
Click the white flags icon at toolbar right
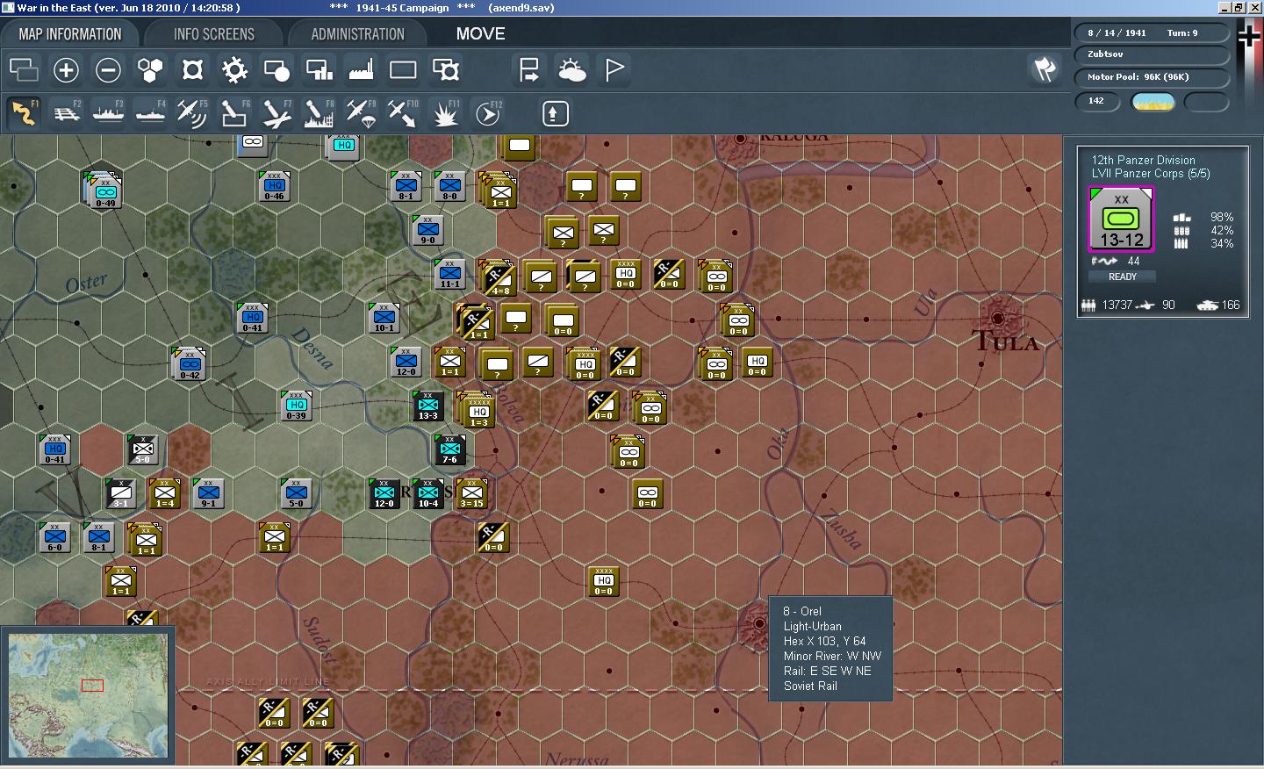(x=1044, y=69)
